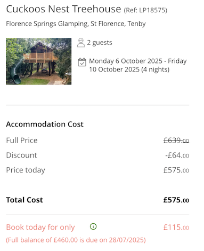The width and height of the screenshot is (204, 251).
Task: Open the treehouse photo thumbnail
Action: (x=39, y=61)
